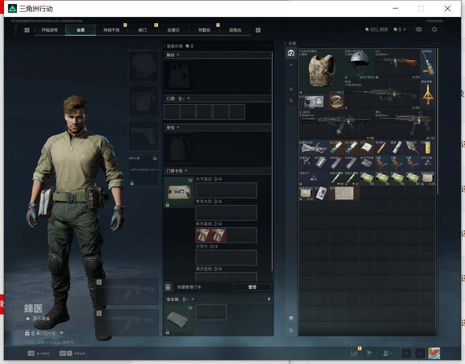465x364 pixels.
Task: Select the DRO tactical helmet item
Action: (x=359, y=64)
